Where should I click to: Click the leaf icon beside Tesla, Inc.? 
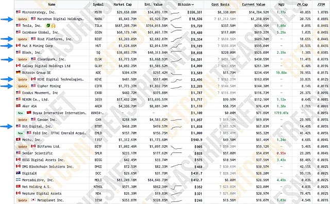pos(48,26)
